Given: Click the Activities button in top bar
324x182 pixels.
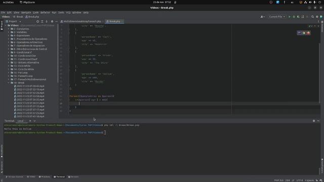Looking at the screenshot, I should (8, 2).
